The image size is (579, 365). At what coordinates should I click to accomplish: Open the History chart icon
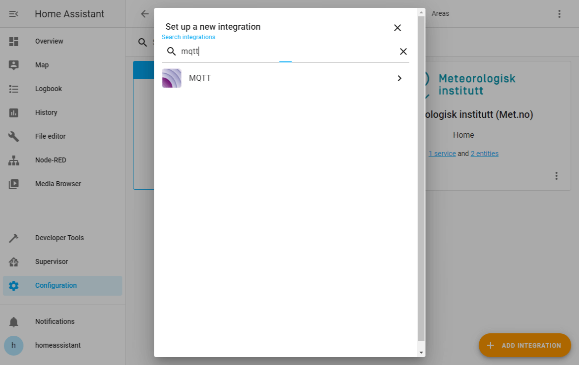[14, 112]
